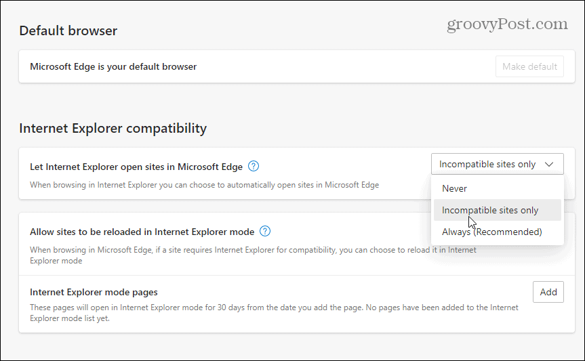This screenshot has height=361, width=585.
Task: Choose highlighted "Incompatible sites only" list option
Action: pos(490,210)
